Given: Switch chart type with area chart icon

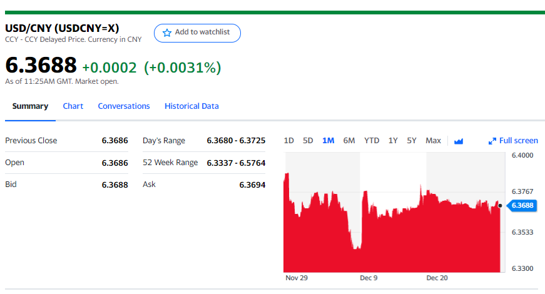Looking at the screenshot, I should click(x=458, y=141).
